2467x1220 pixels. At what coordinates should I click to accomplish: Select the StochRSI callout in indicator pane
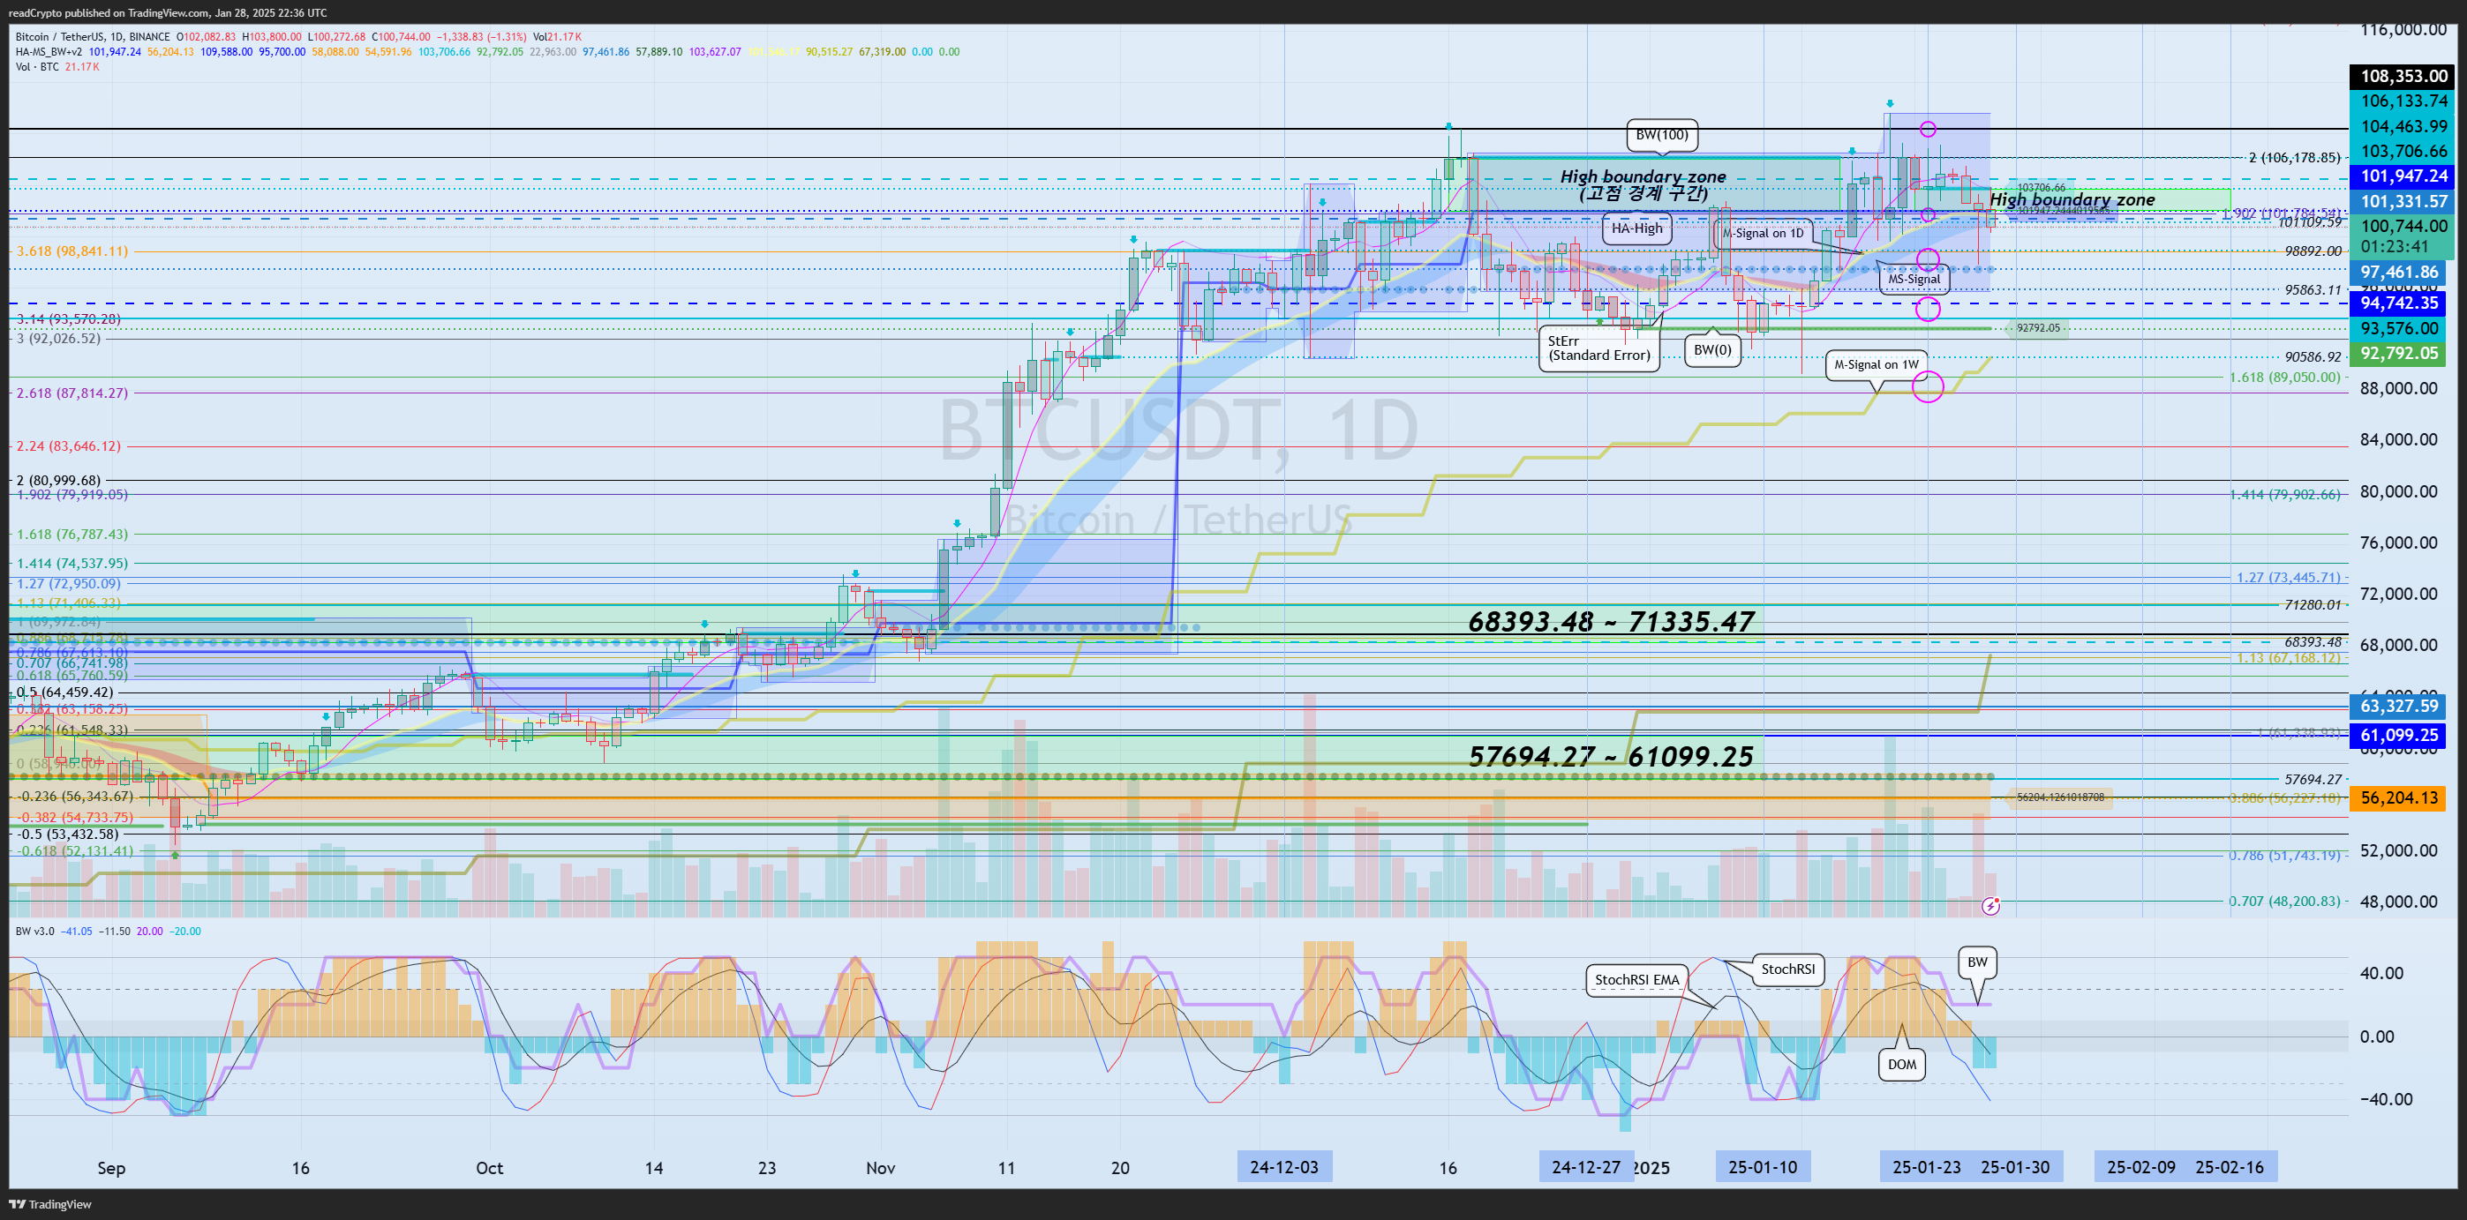pos(1787,969)
